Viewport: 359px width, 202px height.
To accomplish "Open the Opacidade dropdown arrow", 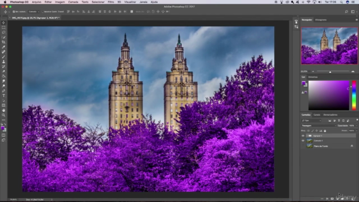I will click(356, 126).
